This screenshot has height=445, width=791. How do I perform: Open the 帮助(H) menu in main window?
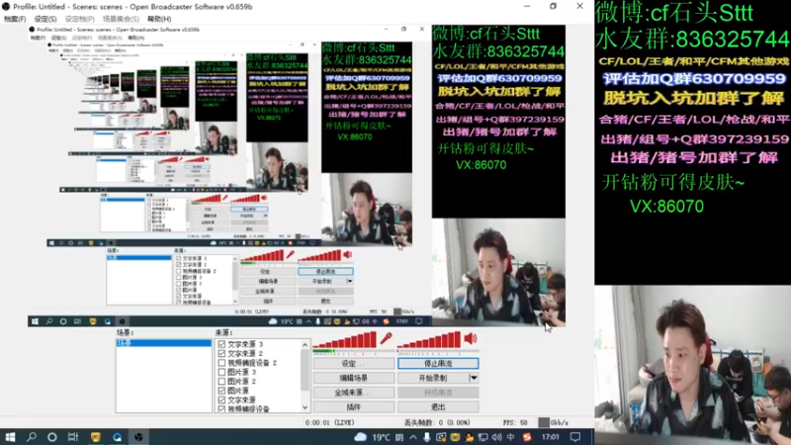coord(159,19)
